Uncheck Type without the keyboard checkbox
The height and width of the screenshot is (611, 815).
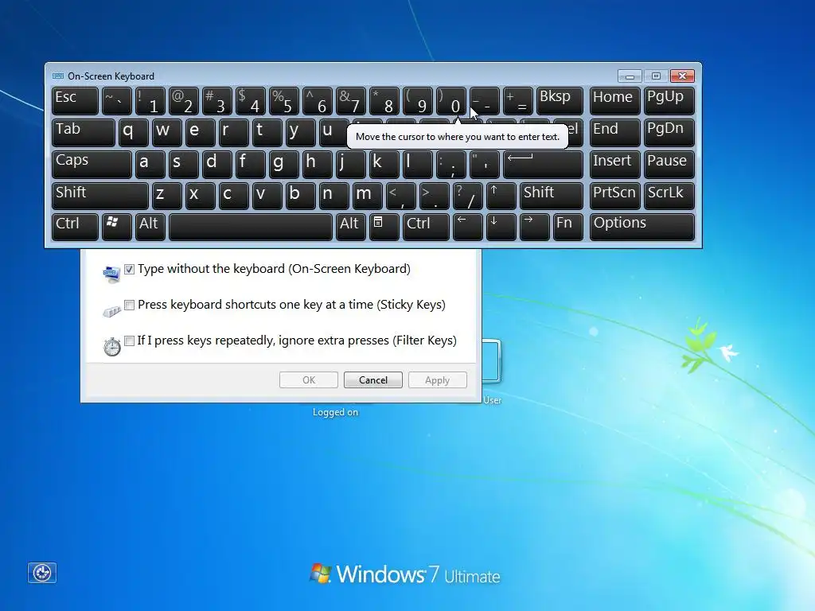click(130, 269)
